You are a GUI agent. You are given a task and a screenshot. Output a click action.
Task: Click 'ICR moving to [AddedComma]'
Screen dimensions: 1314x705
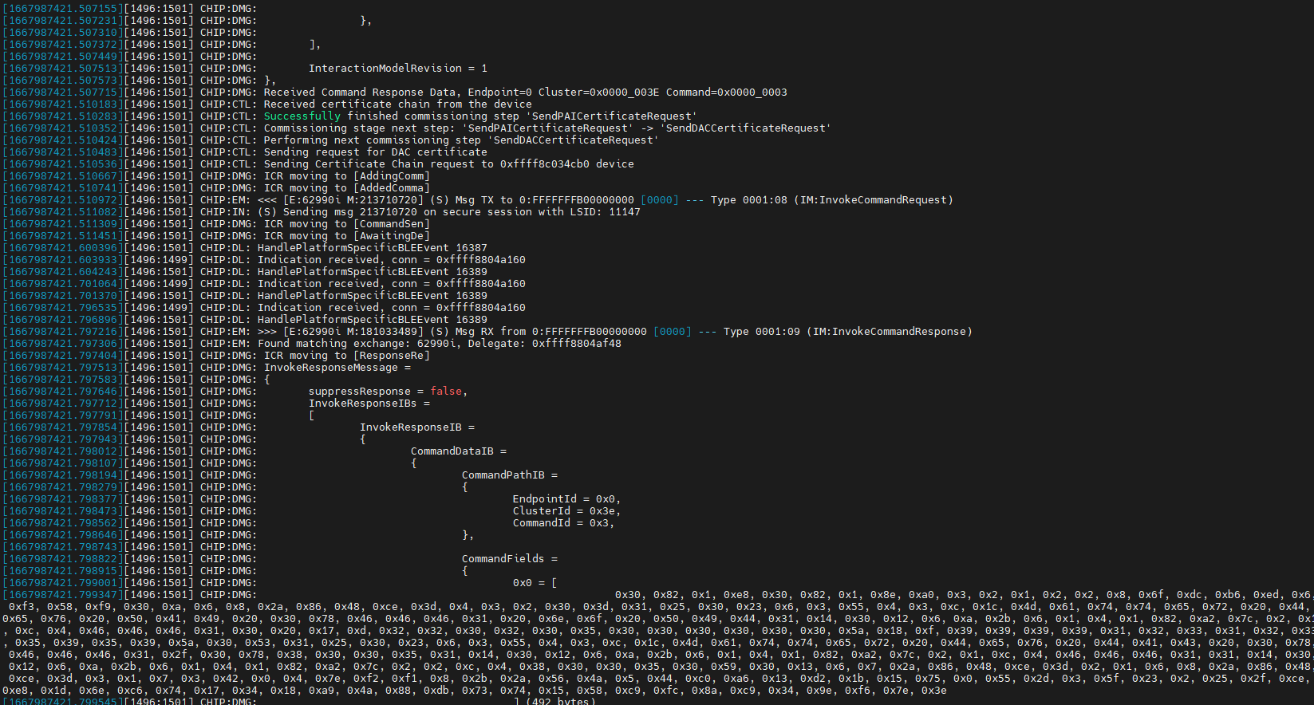[347, 188]
